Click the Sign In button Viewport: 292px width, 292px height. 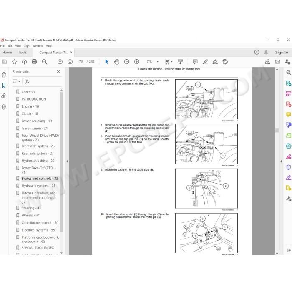click(x=282, y=52)
